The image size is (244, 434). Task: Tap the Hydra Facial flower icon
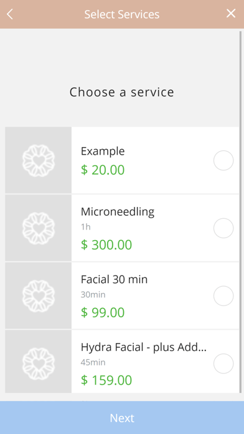click(39, 364)
